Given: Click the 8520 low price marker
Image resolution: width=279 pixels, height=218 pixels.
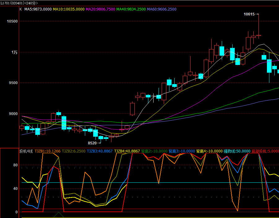Looking at the screenshot, I should pyautogui.click(x=94, y=143).
